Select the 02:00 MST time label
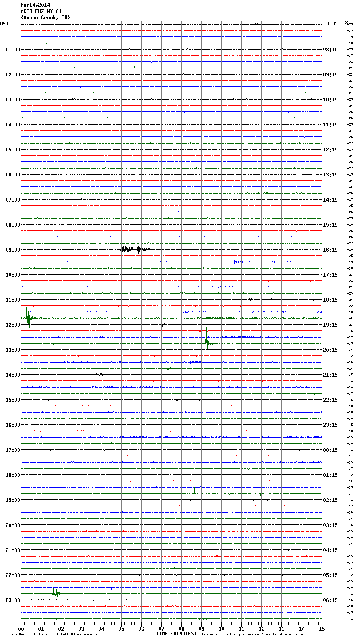Screen dimensions: 355x640 pyautogui.click(x=13, y=75)
